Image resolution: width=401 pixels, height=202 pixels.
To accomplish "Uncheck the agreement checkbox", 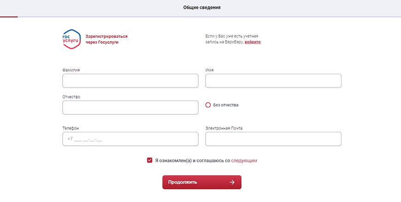I will click(x=150, y=160).
